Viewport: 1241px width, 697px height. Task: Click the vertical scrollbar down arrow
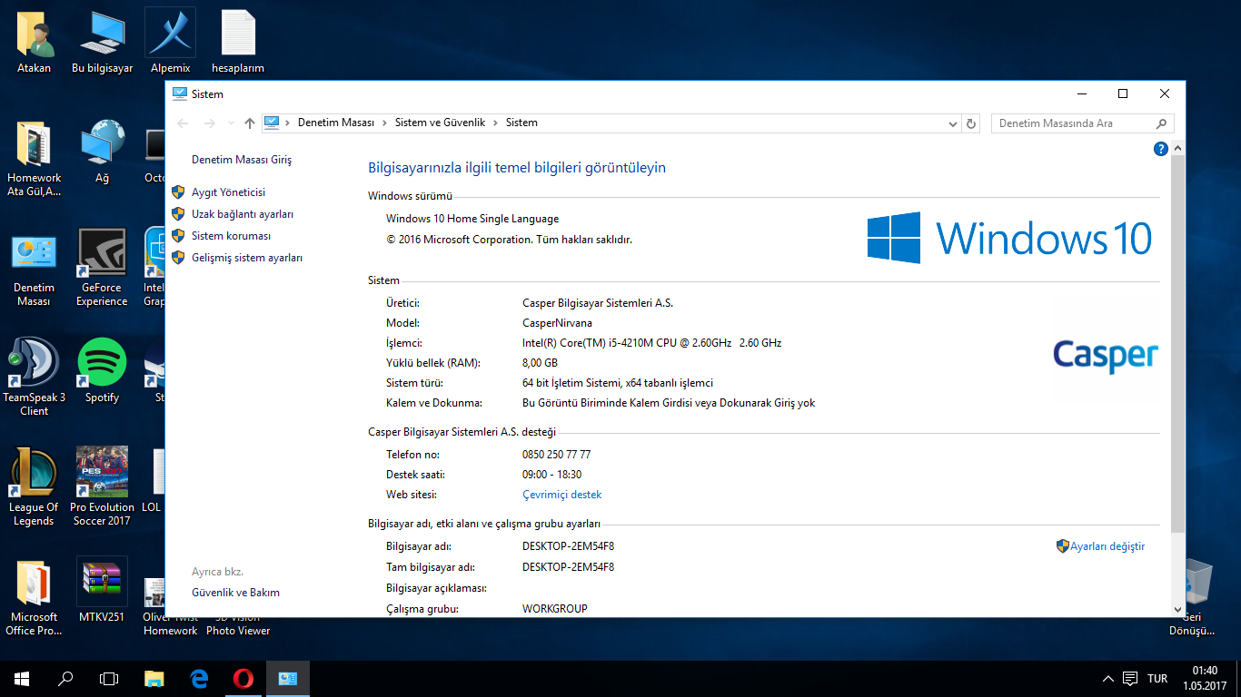click(x=1178, y=610)
